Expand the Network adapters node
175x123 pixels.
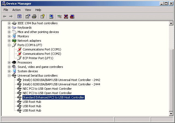9,41
